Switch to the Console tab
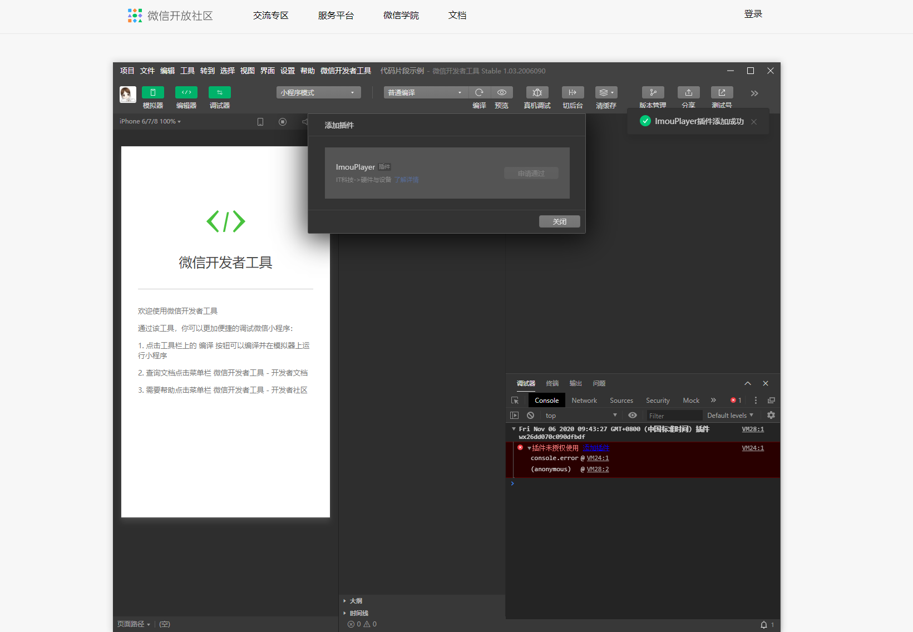913x632 pixels. [x=547, y=401]
